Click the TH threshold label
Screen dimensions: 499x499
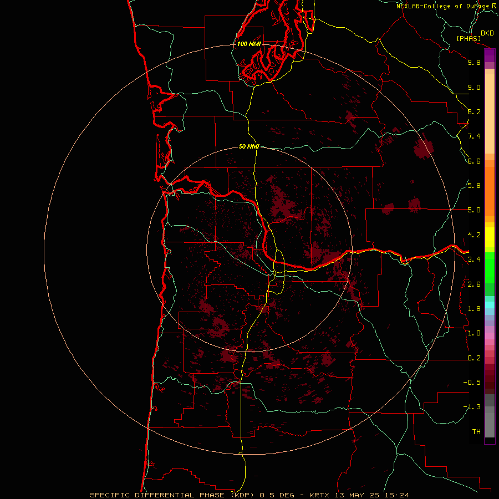point(476,432)
